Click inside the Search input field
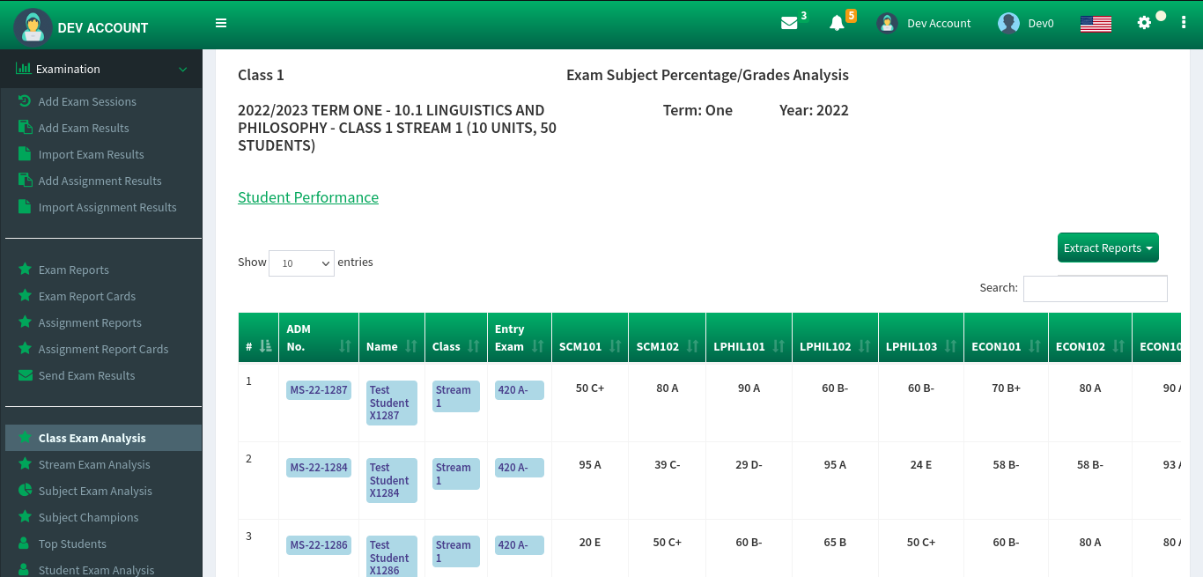This screenshot has width=1203, height=577. point(1096,288)
